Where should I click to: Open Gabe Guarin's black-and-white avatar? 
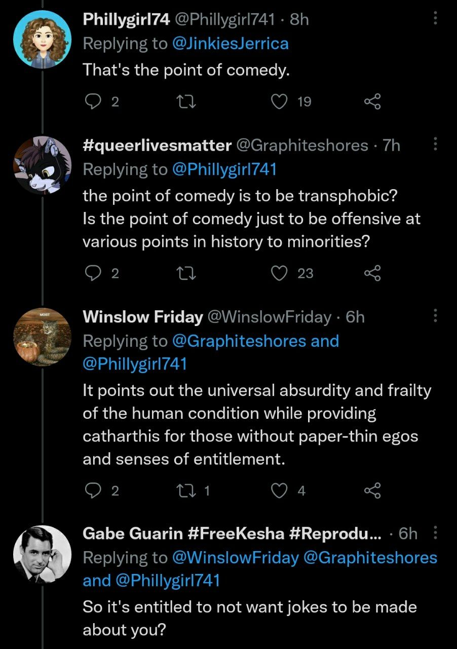(x=42, y=554)
